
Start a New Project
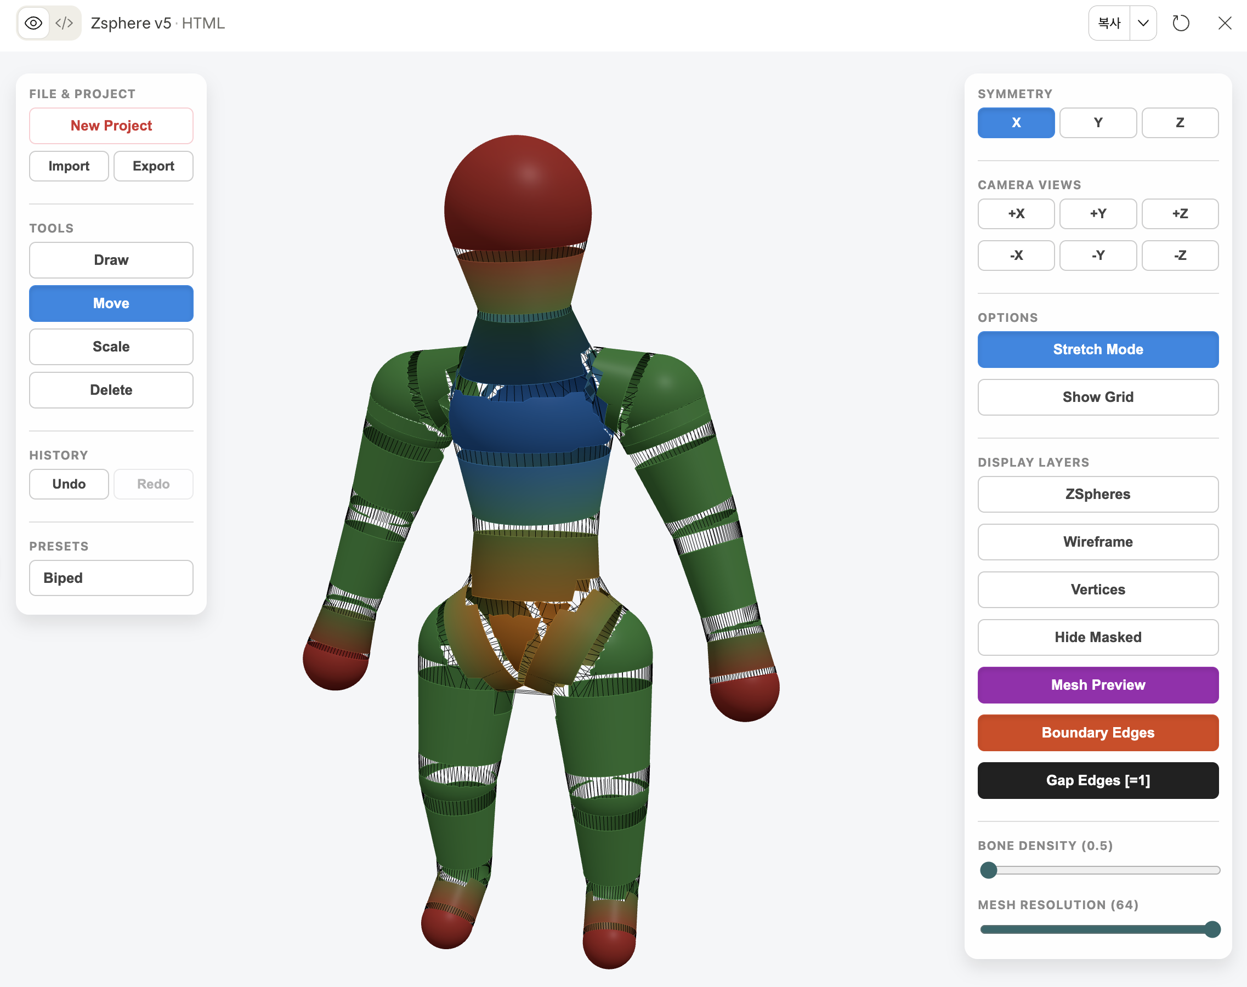[x=111, y=126]
